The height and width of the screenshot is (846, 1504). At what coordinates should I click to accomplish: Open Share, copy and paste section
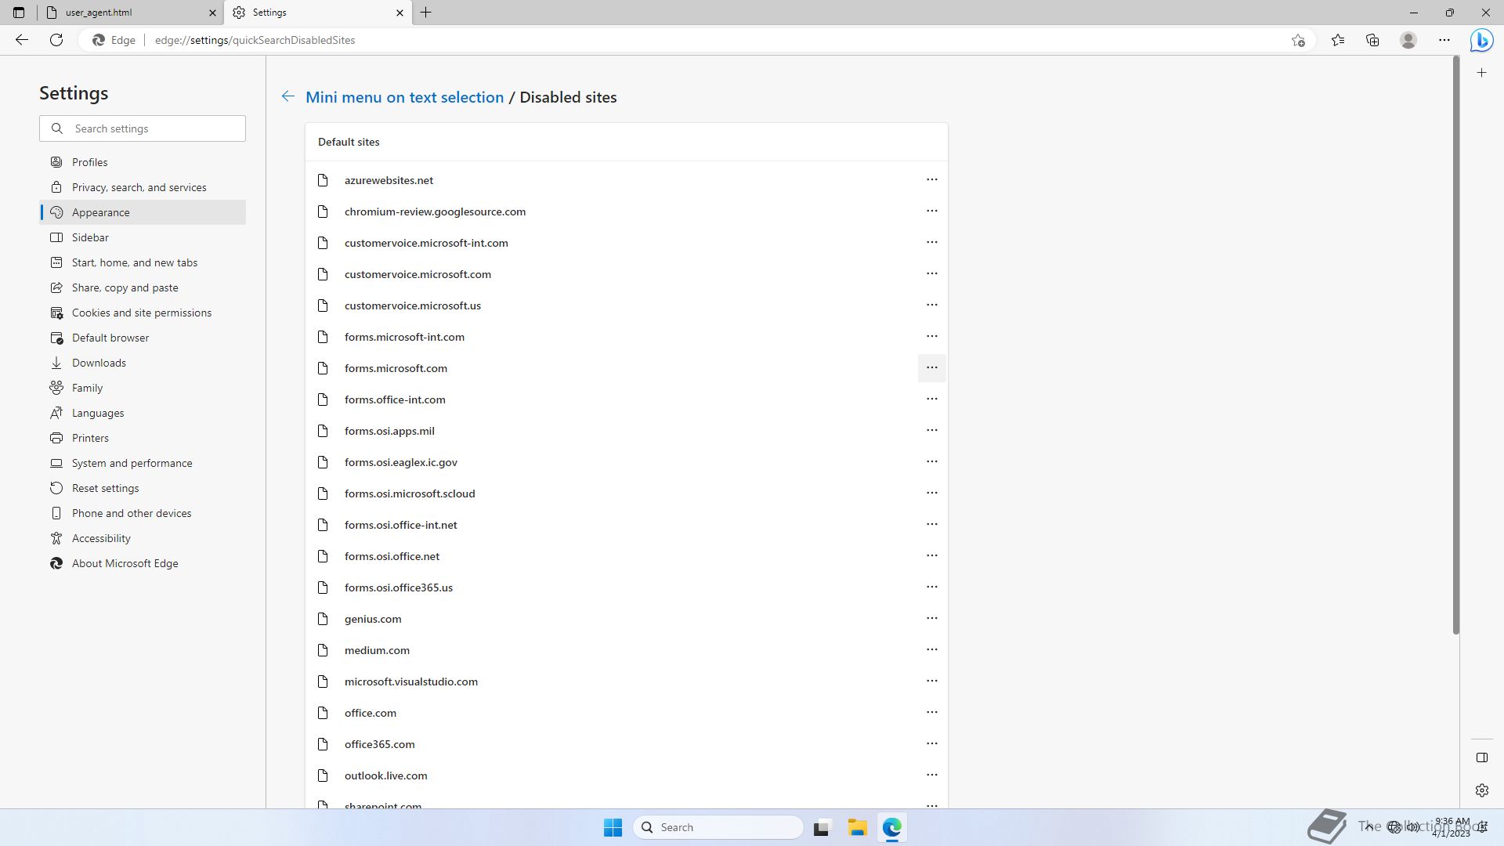(143, 287)
